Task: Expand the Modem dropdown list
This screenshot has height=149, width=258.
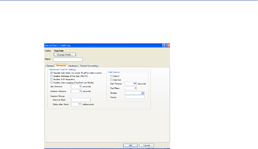Action: click(x=143, y=93)
